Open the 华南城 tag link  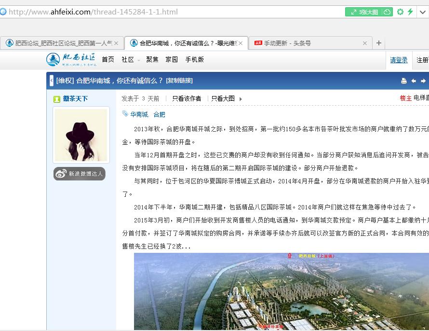point(140,114)
